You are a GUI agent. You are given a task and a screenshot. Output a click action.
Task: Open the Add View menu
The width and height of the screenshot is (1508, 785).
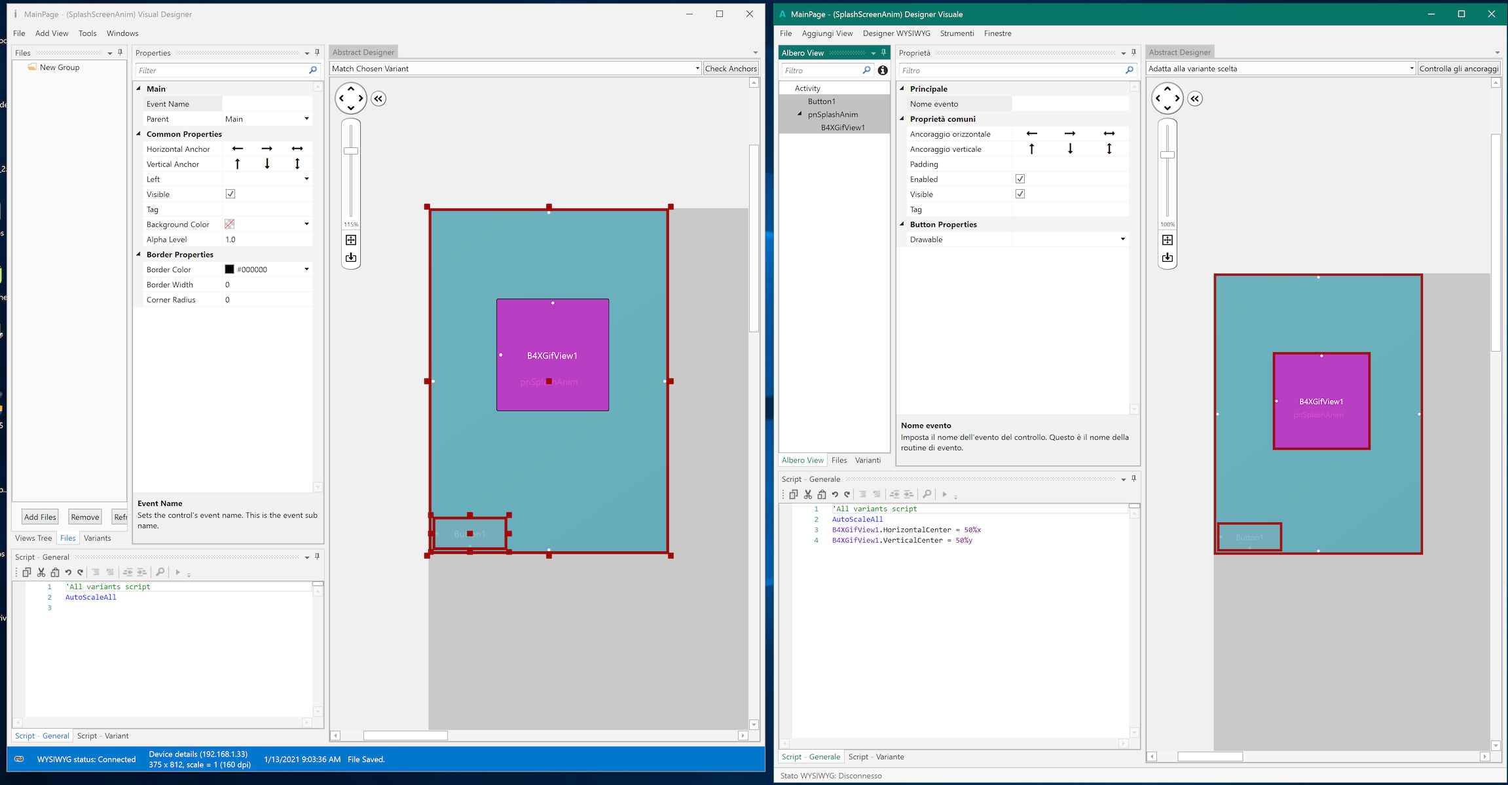[x=52, y=33]
